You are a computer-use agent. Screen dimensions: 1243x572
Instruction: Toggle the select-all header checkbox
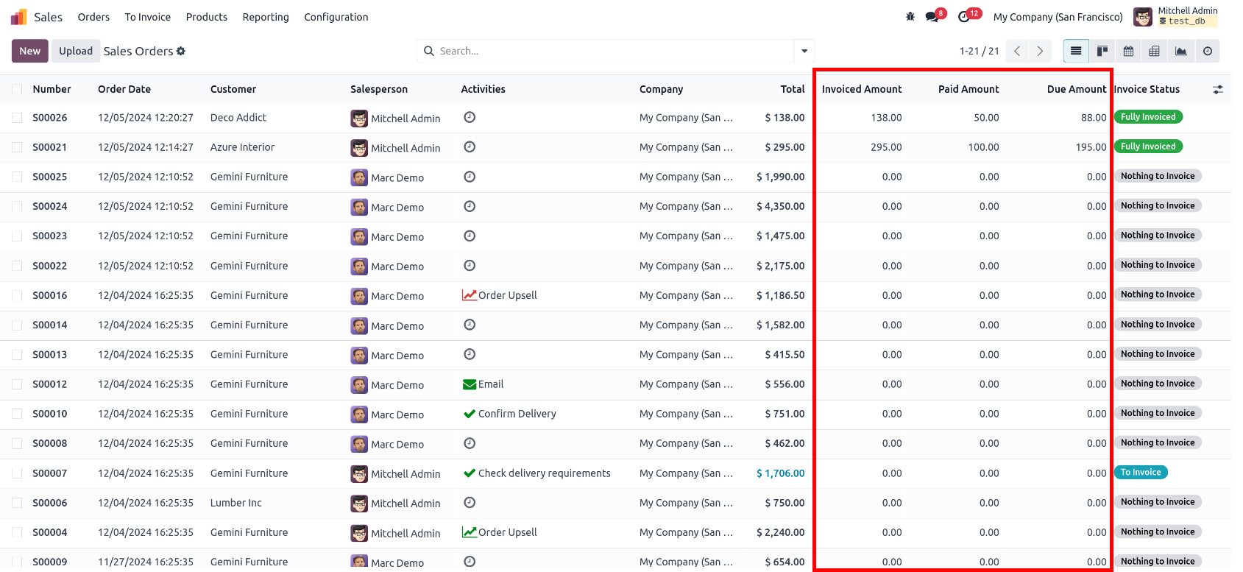17,89
